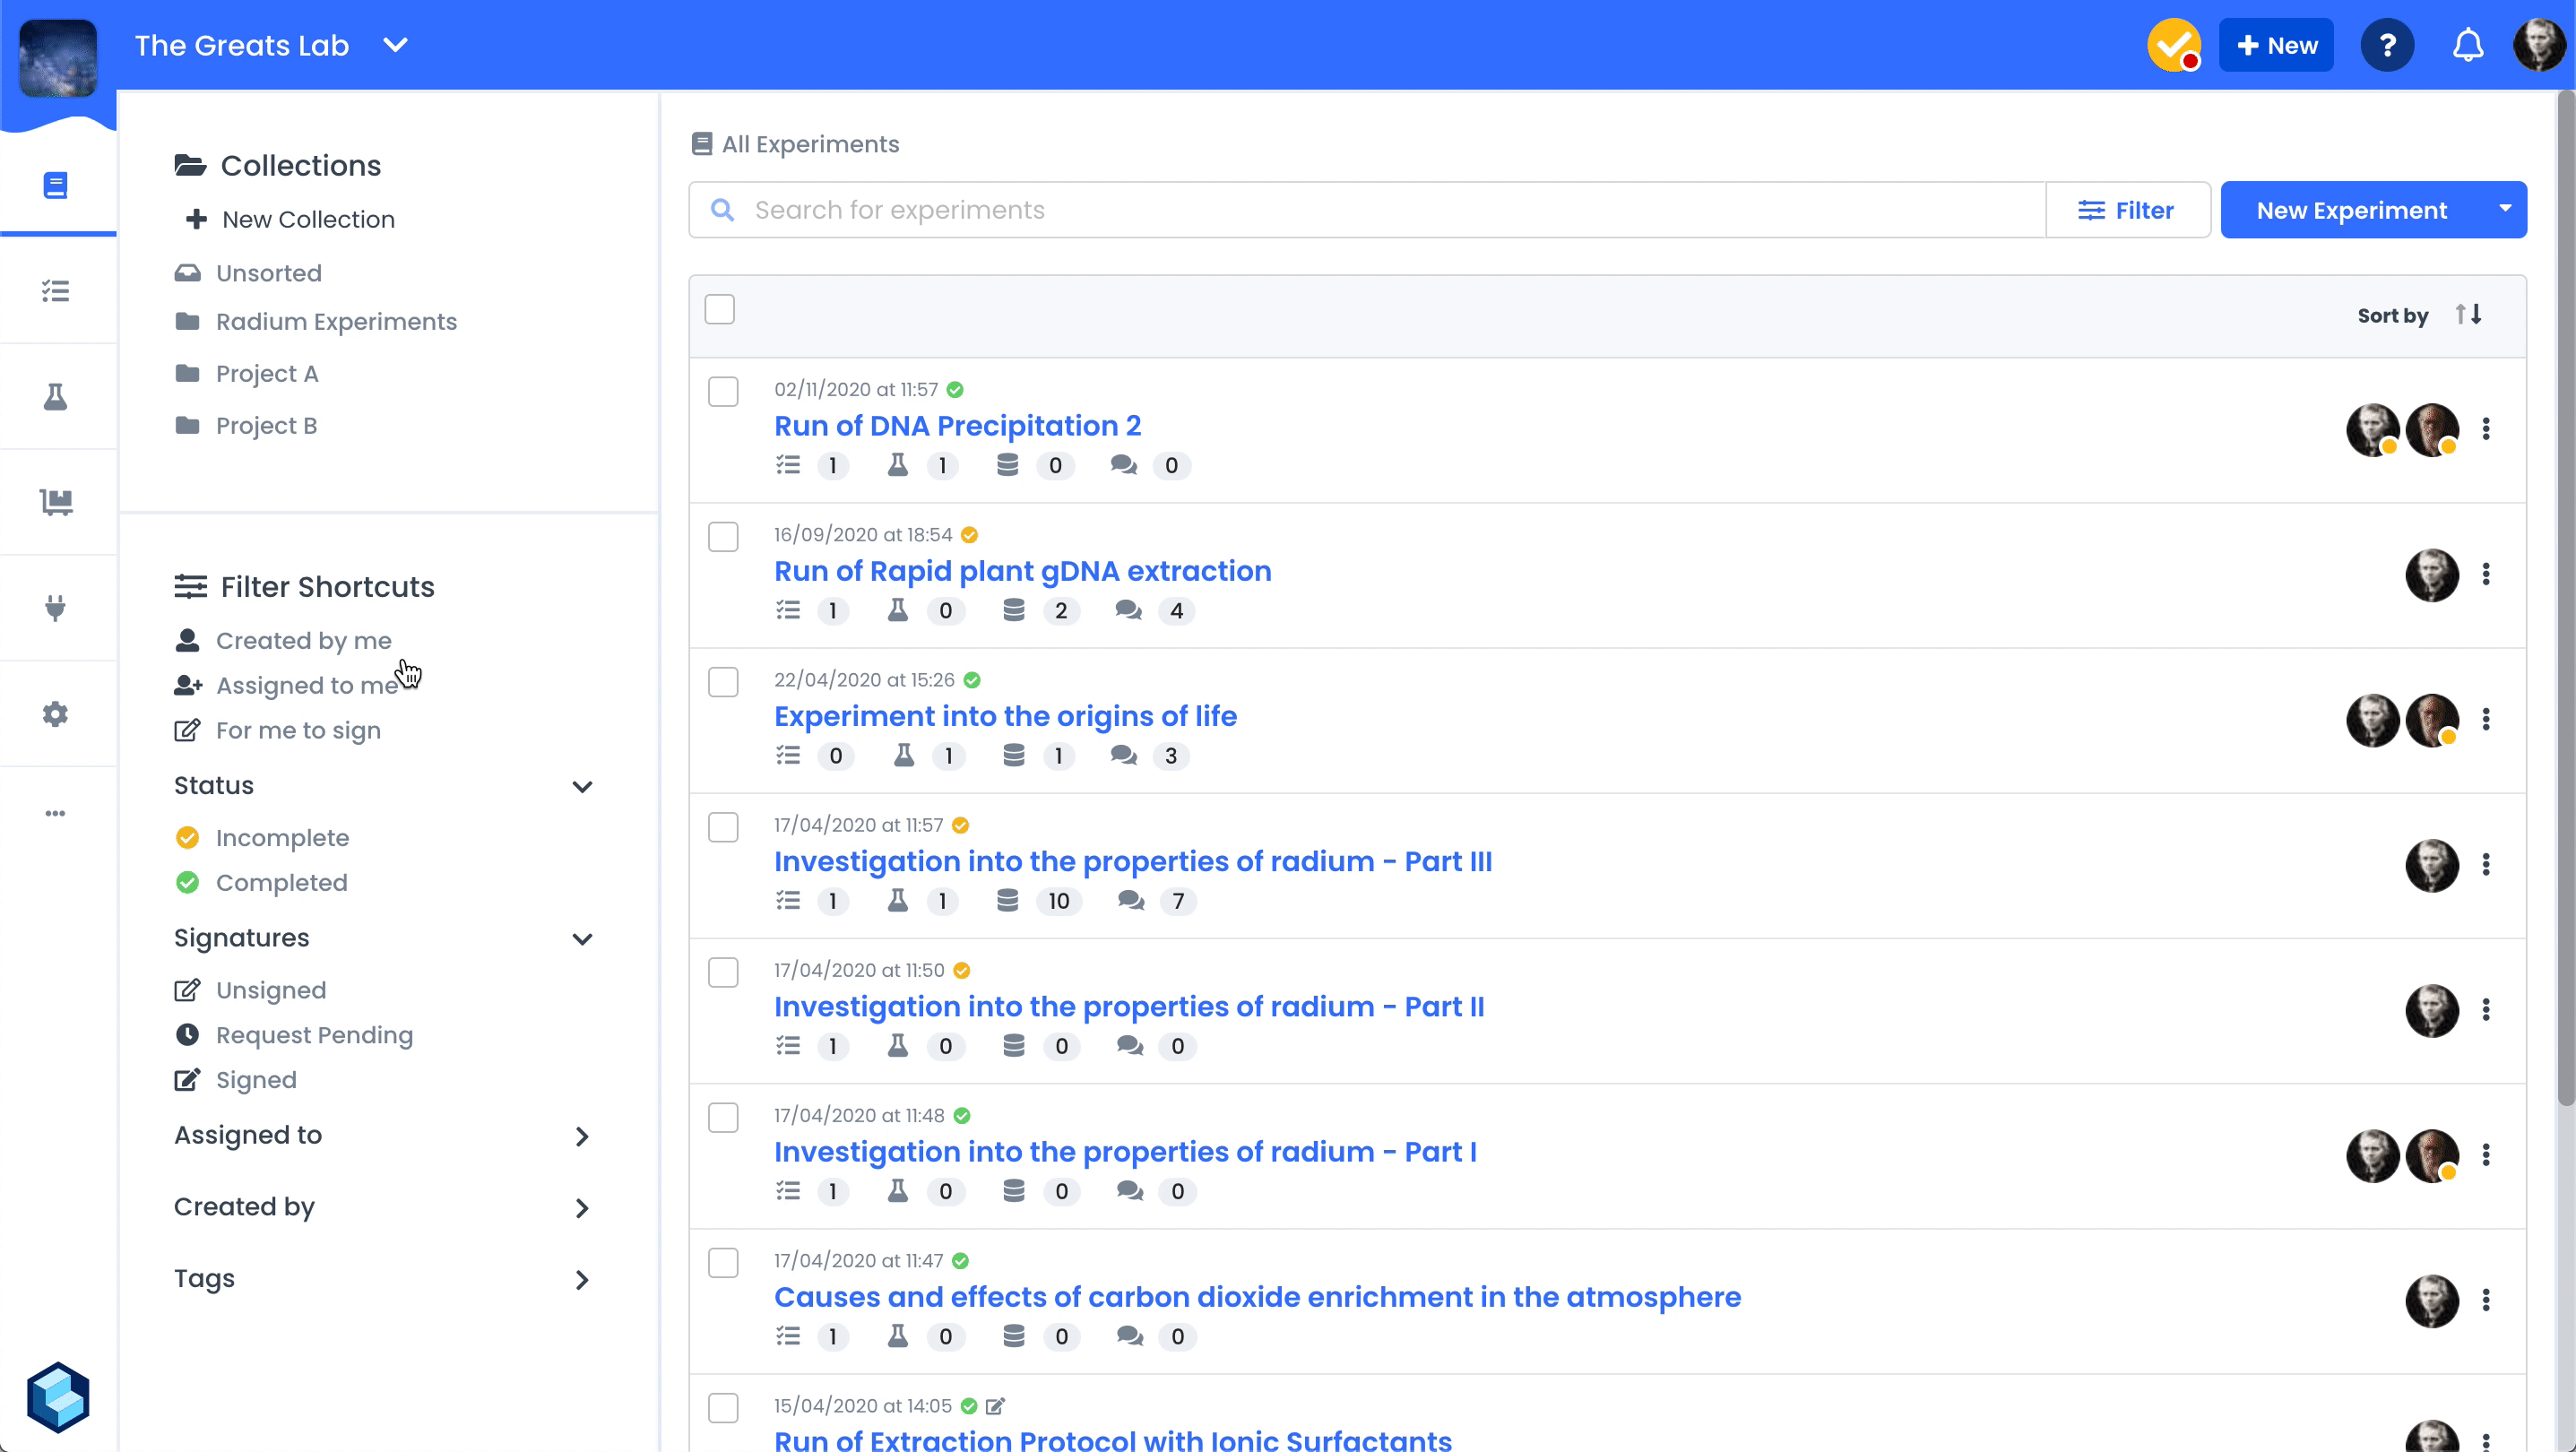Open the New Experiment dropdown arrow
This screenshot has width=2576, height=1452.
tap(2504, 209)
